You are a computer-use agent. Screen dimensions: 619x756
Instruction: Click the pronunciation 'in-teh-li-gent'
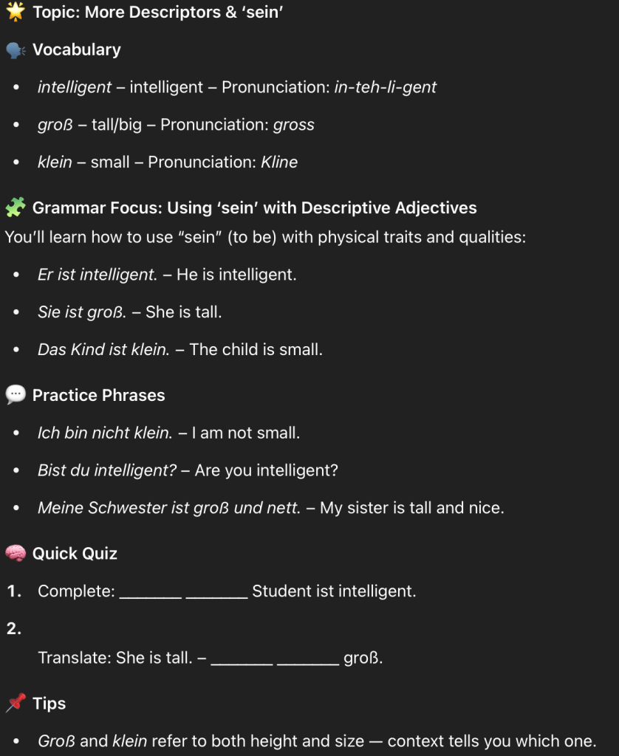coord(385,87)
